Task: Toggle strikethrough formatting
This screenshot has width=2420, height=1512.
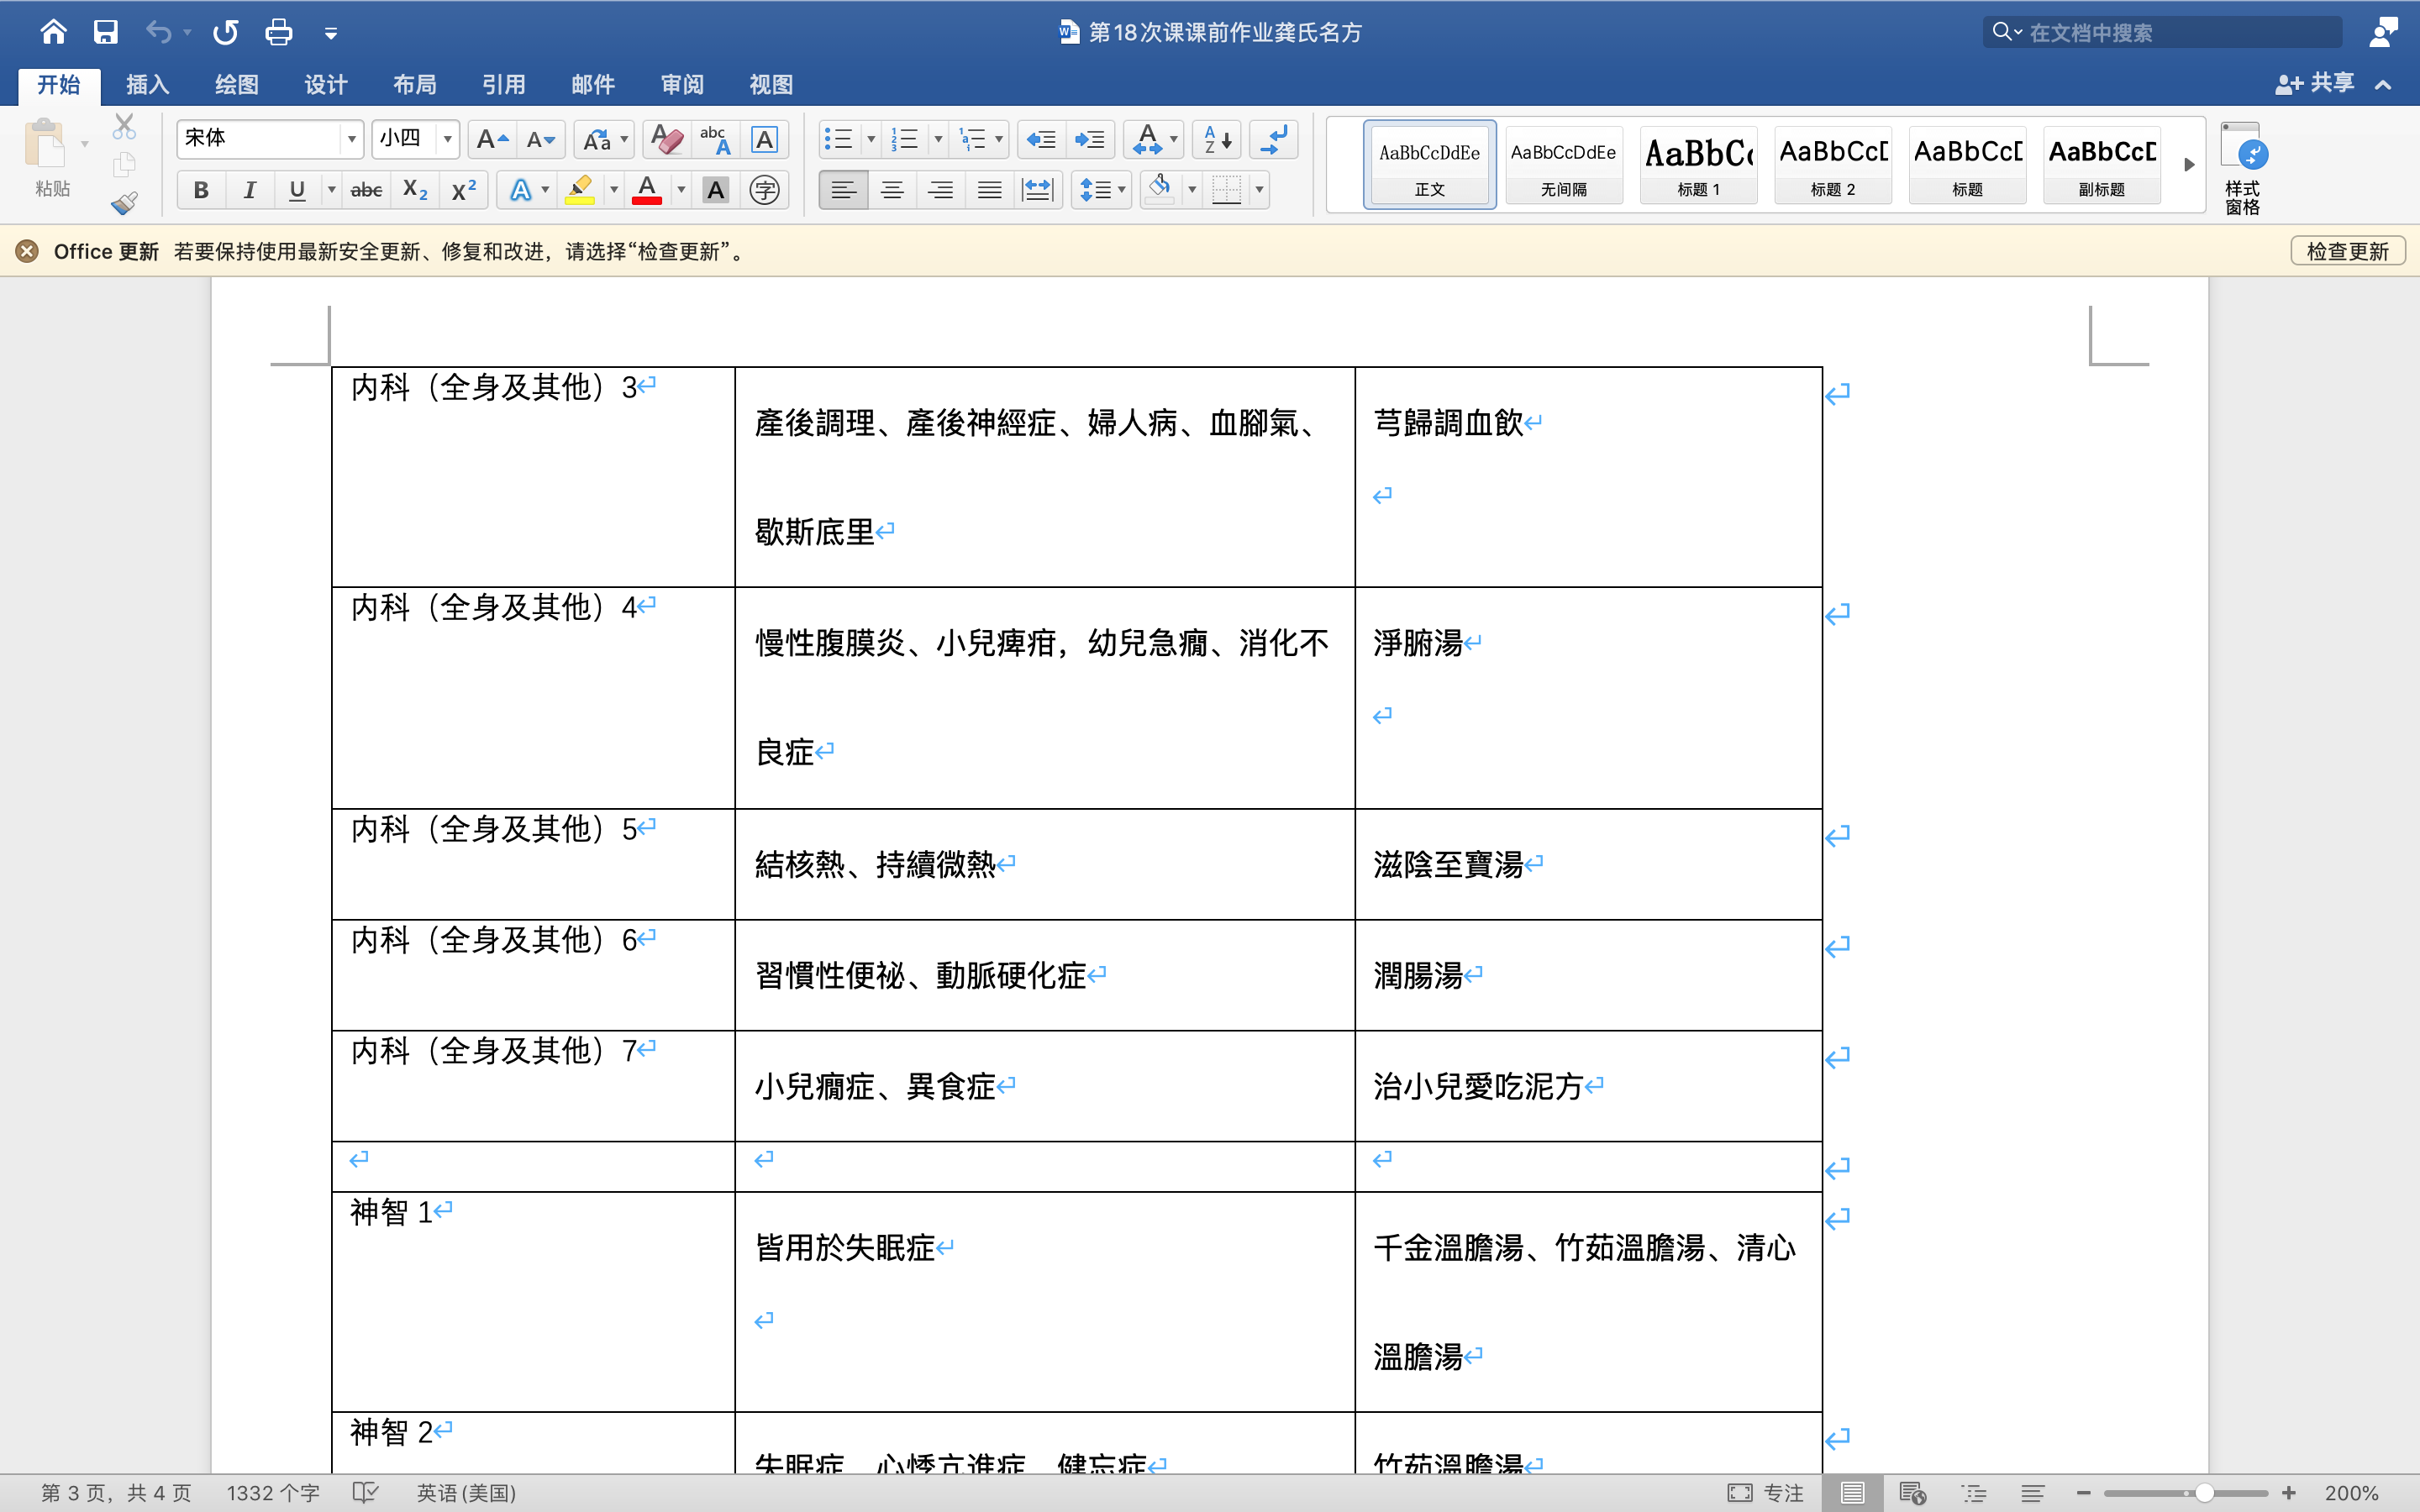Action: click(x=366, y=190)
